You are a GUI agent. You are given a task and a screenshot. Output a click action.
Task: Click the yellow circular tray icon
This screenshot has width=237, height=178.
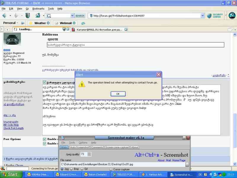[220, 175]
